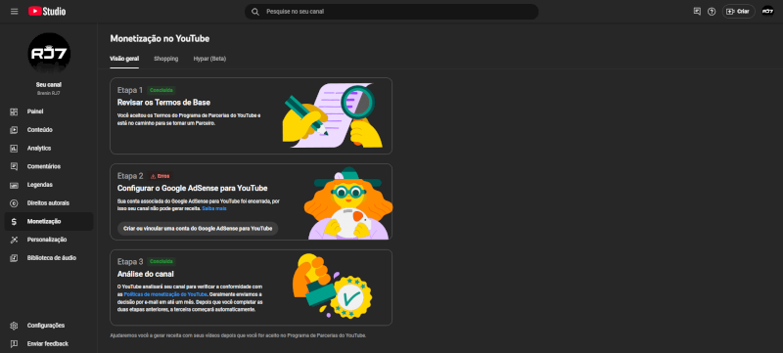
Task: Click Configurar o Google AdSense para YouTube heading
Action: [x=192, y=188]
